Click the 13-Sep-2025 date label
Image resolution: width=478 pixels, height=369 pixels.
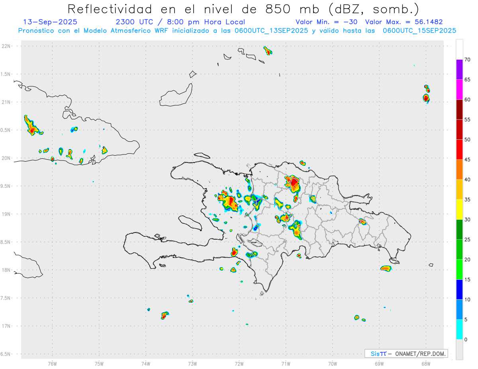pyautogui.click(x=50, y=22)
